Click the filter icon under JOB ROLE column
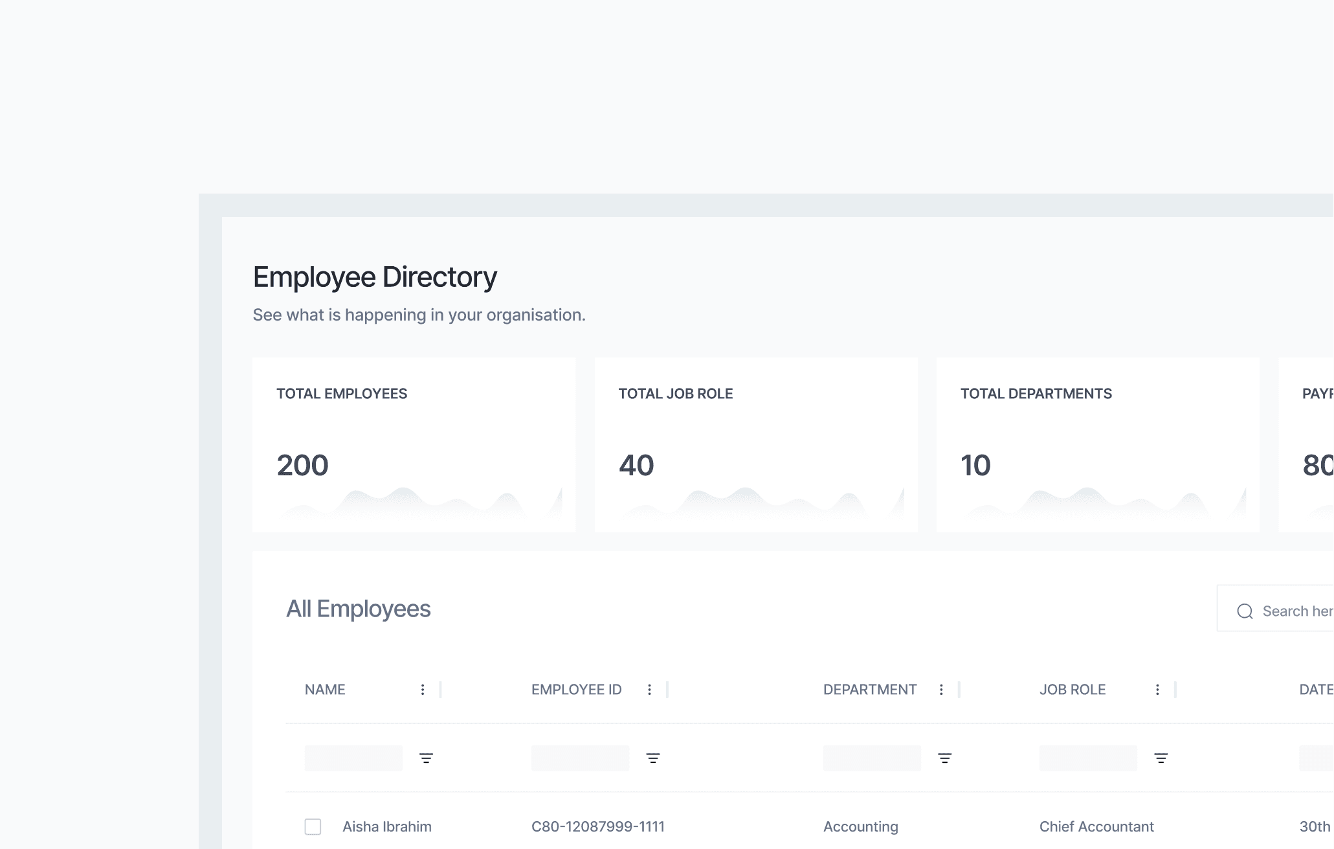The height and width of the screenshot is (849, 1334). (x=1161, y=758)
